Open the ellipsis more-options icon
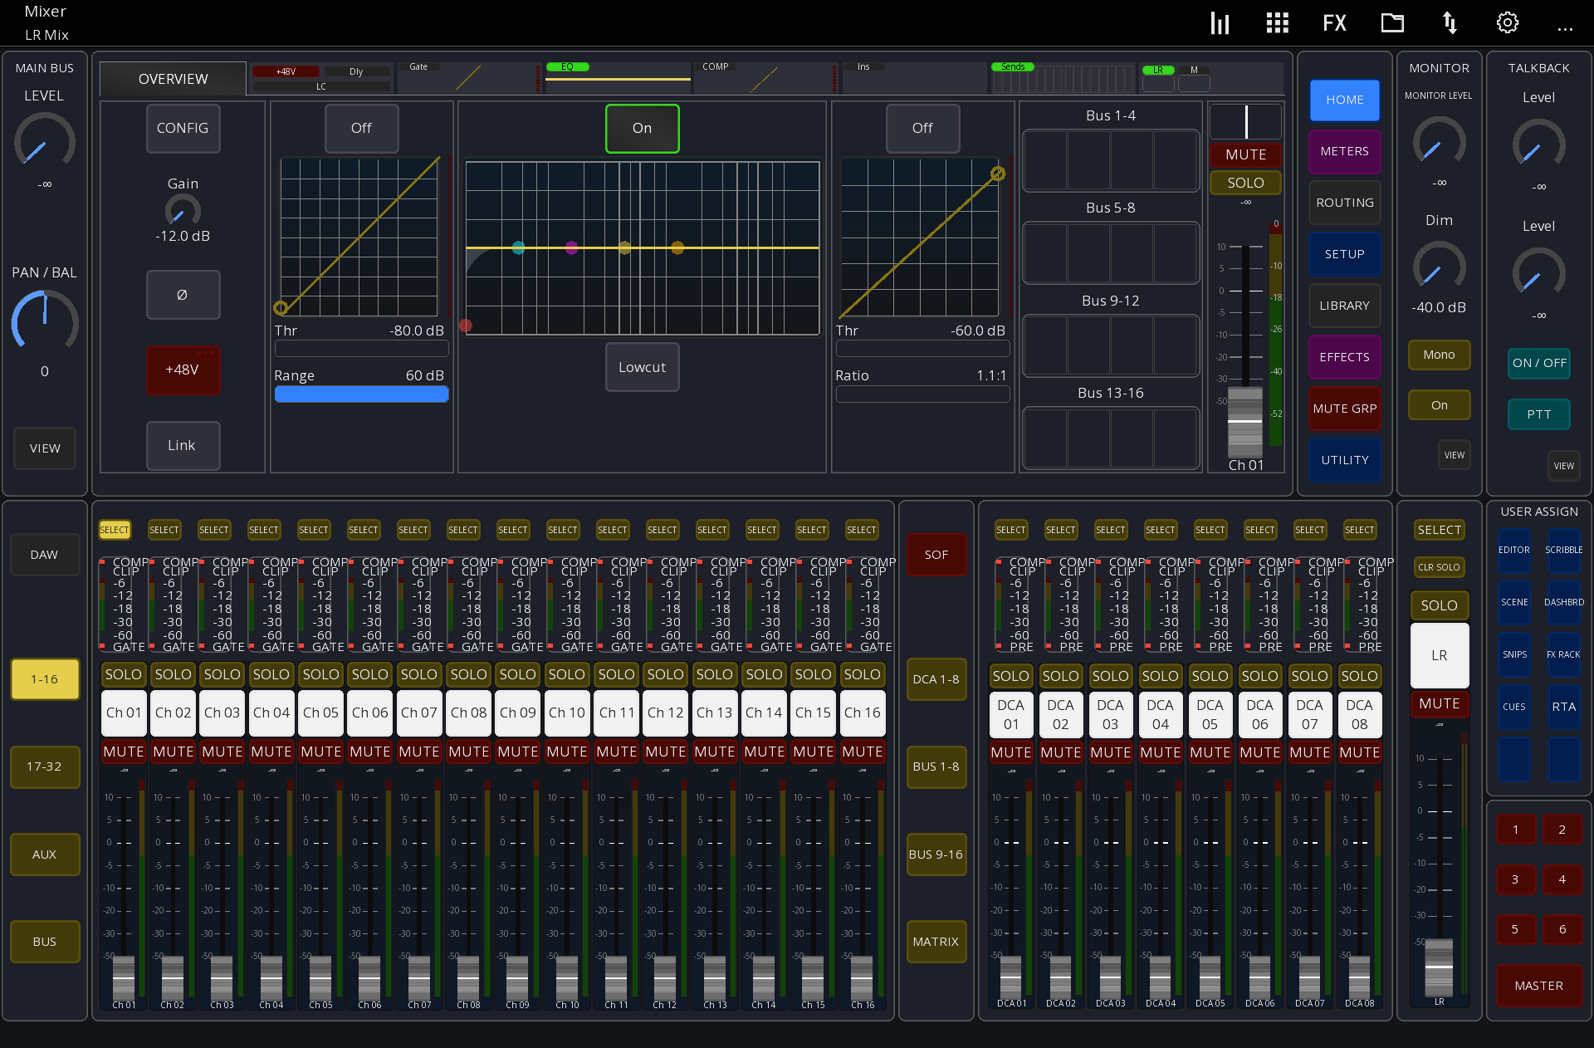1594x1048 pixels. pyautogui.click(x=1565, y=27)
